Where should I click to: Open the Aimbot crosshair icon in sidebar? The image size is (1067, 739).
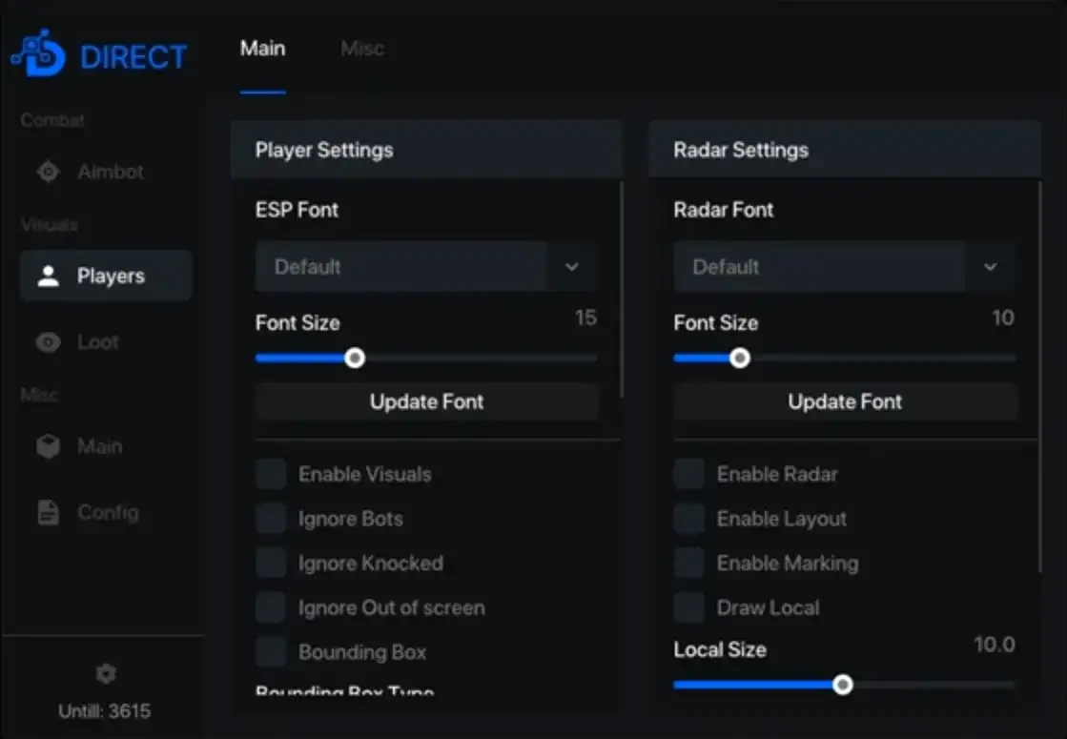pos(48,173)
